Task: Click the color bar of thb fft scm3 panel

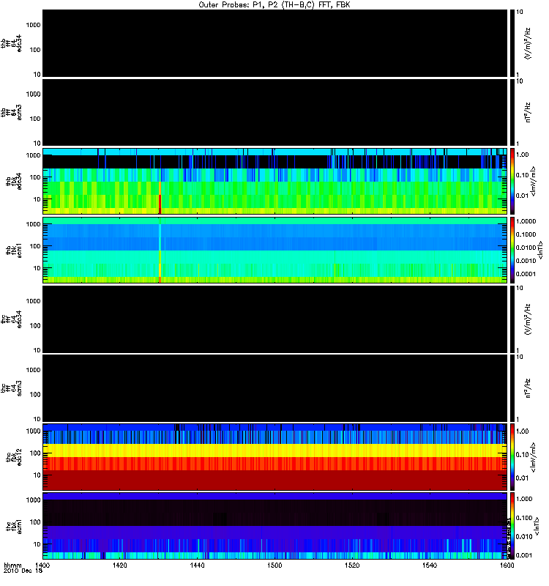Action: [512, 112]
